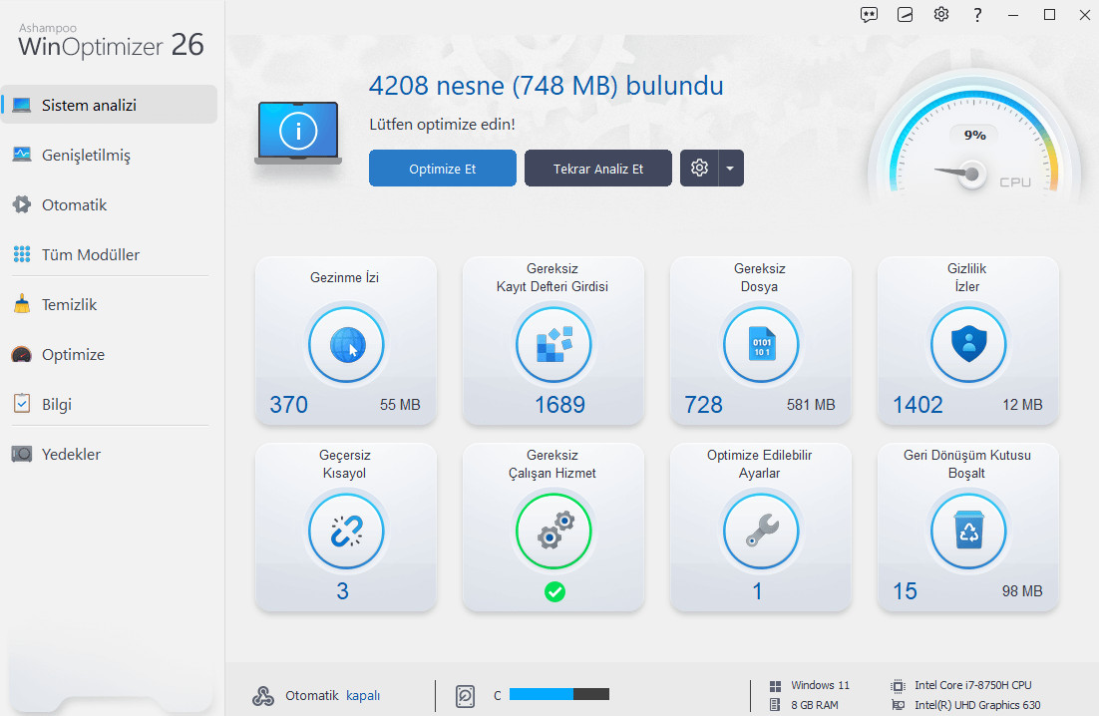Click the feedback speech bubble icon
The width and height of the screenshot is (1099, 716).
pyautogui.click(x=869, y=15)
